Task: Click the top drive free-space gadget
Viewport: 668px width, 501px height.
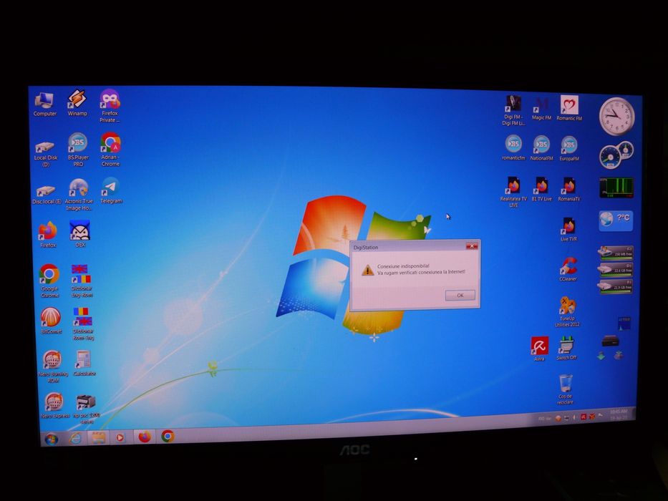Action: click(615, 252)
